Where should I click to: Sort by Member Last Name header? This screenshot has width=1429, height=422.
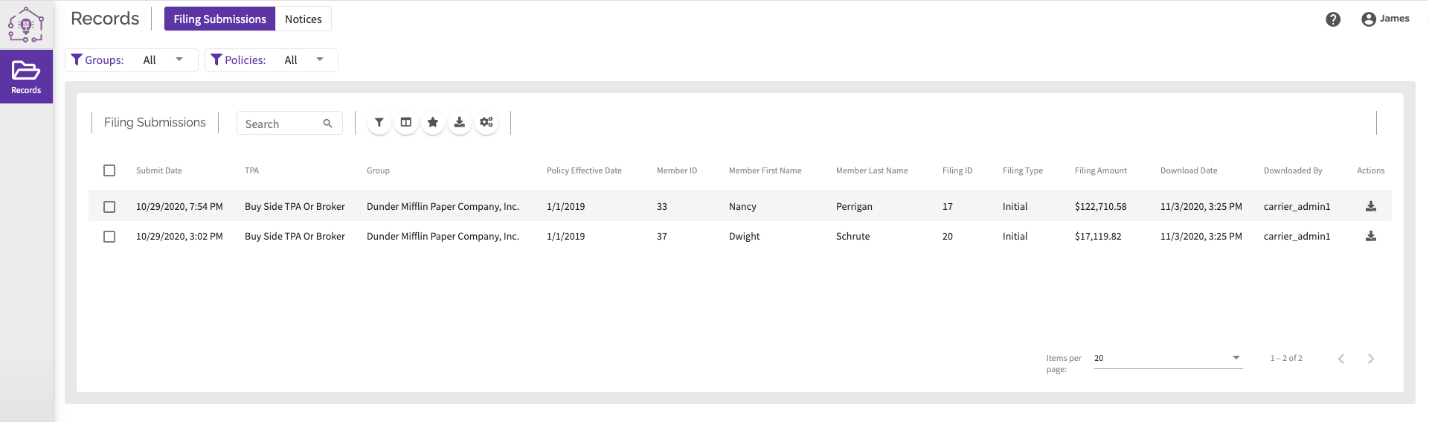pos(872,170)
